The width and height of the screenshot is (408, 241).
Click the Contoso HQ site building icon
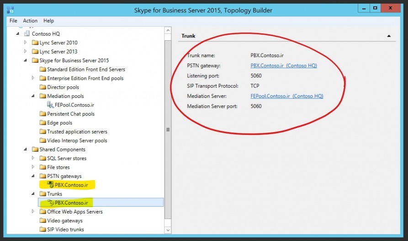click(26, 33)
